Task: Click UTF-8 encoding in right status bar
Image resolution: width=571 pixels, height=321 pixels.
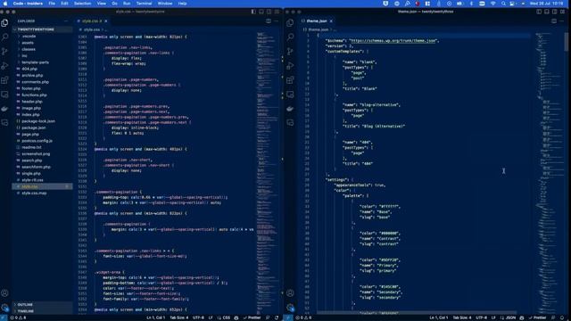Action: [x=482, y=317]
